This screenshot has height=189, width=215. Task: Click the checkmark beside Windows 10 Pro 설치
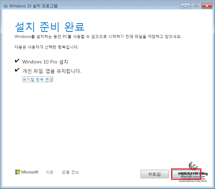(17, 61)
